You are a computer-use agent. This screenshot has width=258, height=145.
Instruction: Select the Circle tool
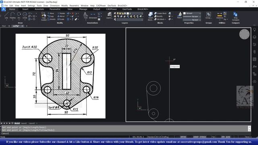coord(25,15)
